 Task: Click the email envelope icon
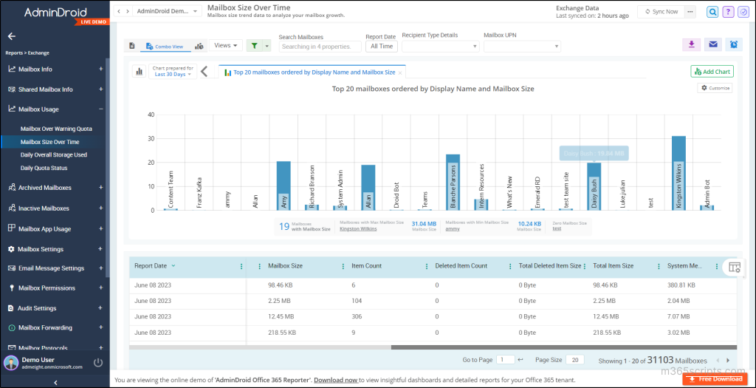pos(712,44)
